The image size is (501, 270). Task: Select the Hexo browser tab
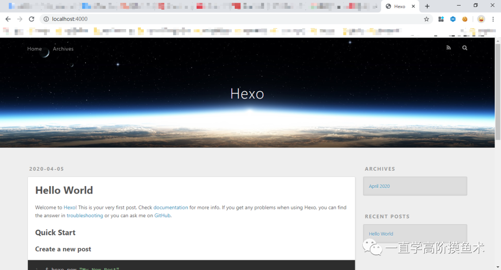[x=400, y=6]
